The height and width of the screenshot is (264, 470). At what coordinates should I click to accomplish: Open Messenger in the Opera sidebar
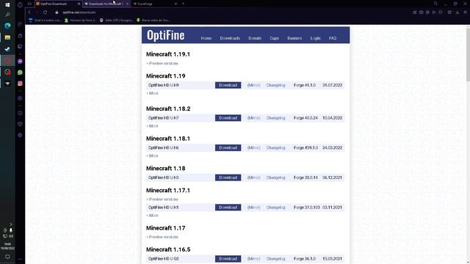tap(20, 61)
